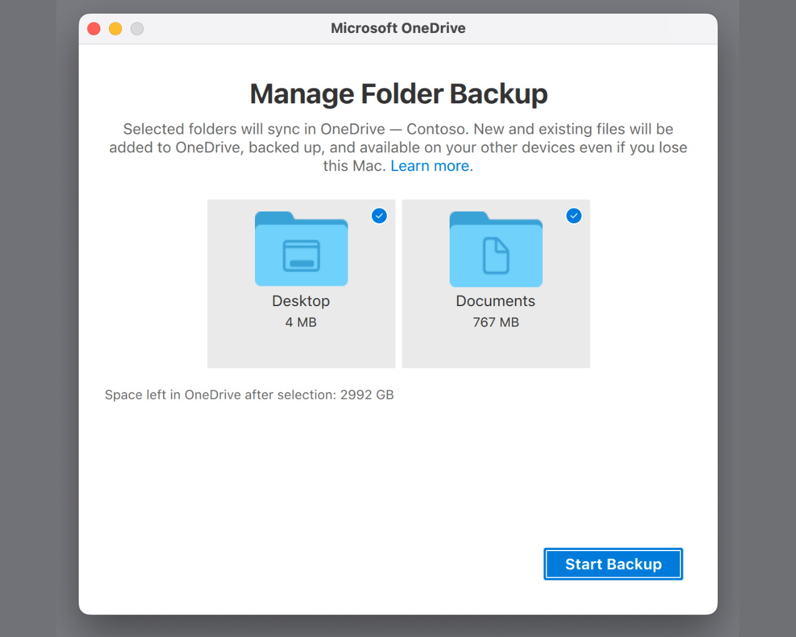796x637 pixels.
Task: Close the Microsoft OneDrive window
Action: click(x=94, y=29)
